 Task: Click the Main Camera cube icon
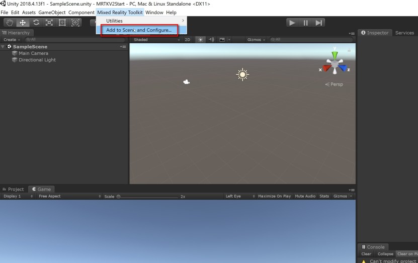(x=15, y=53)
